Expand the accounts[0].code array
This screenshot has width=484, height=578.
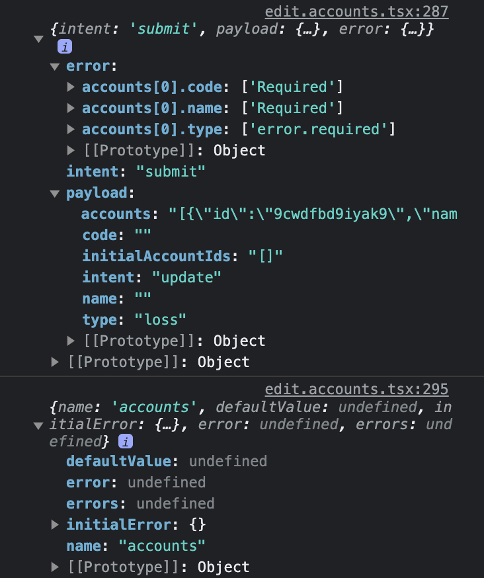71,87
